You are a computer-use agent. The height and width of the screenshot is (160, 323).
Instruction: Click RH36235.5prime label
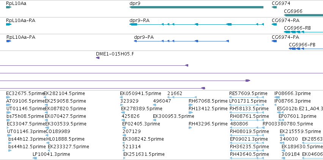point(249,147)
